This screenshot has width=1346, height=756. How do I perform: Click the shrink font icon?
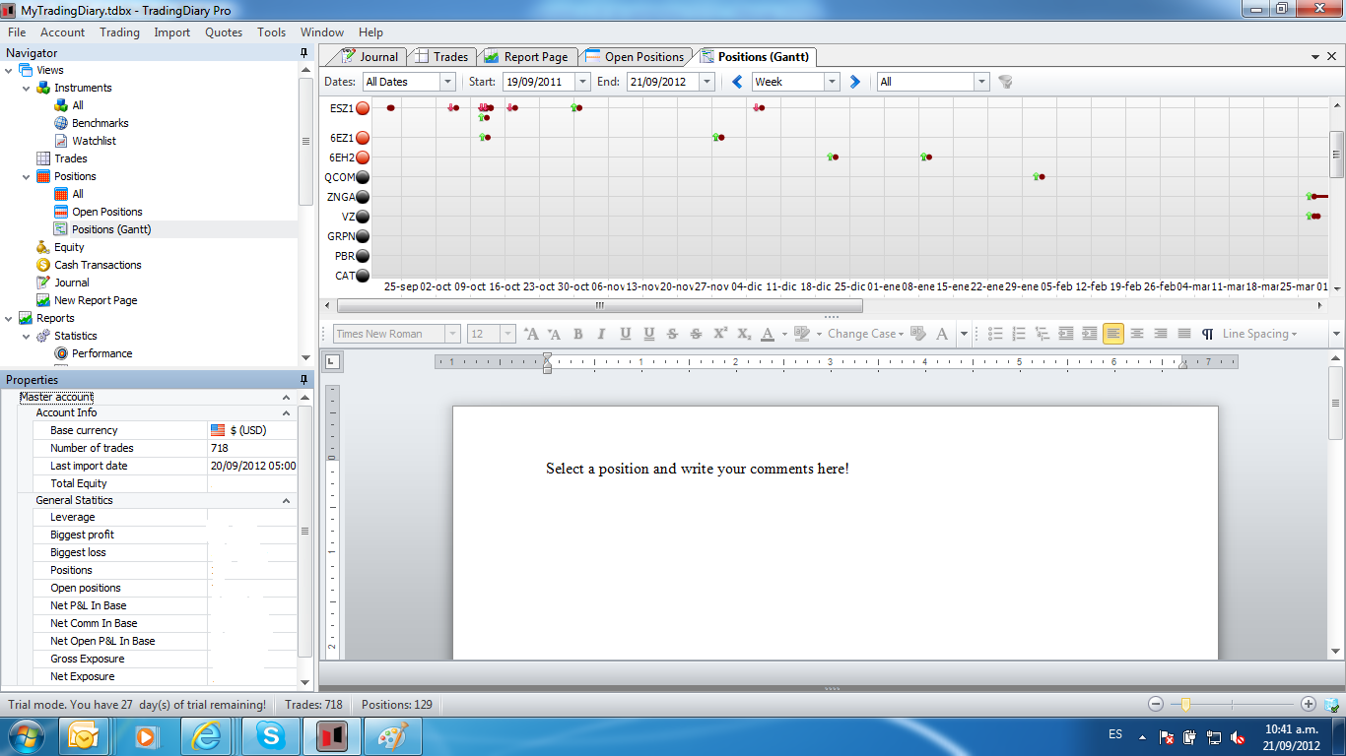pos(554,334)
